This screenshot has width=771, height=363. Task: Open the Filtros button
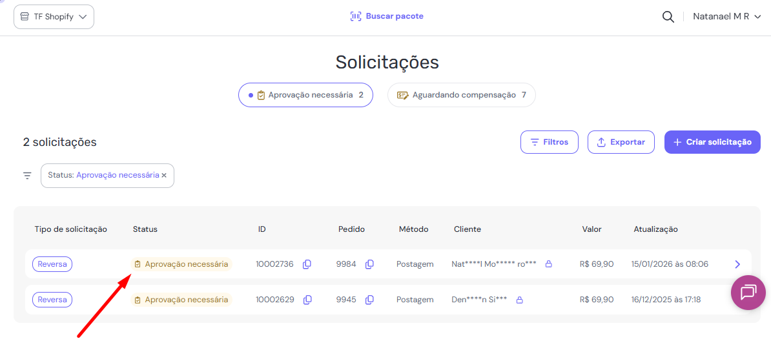pos(549,142)
